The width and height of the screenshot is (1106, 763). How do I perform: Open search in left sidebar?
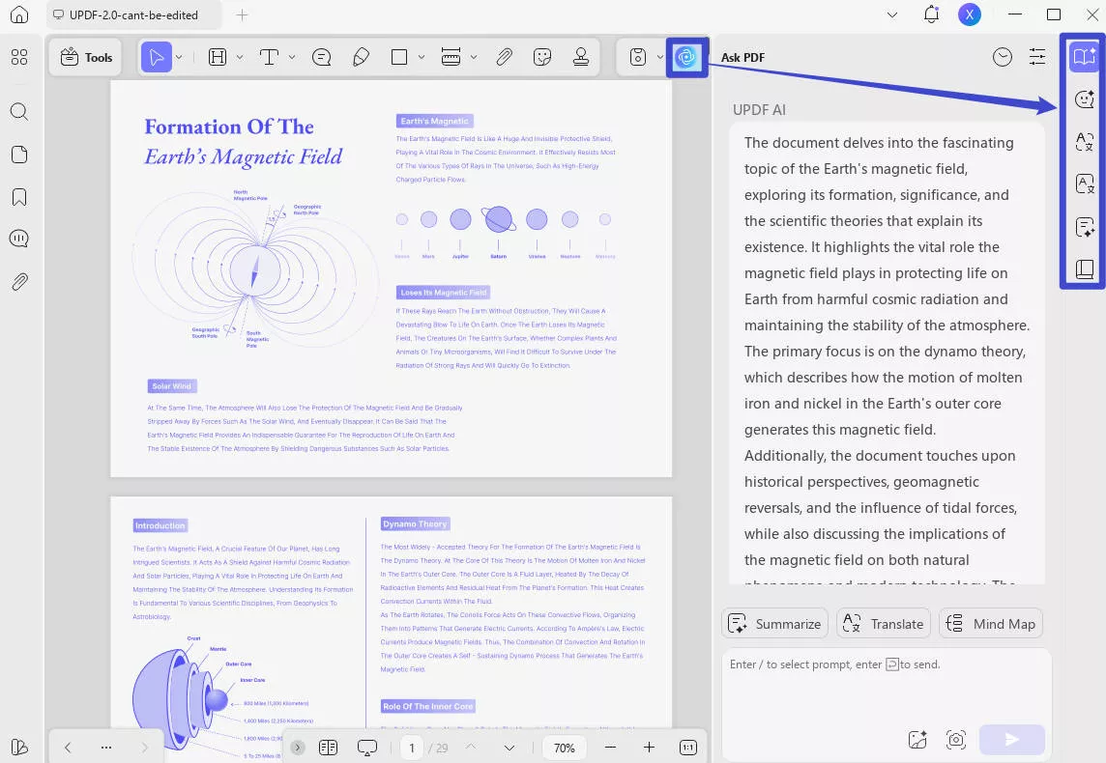point(19,111)
